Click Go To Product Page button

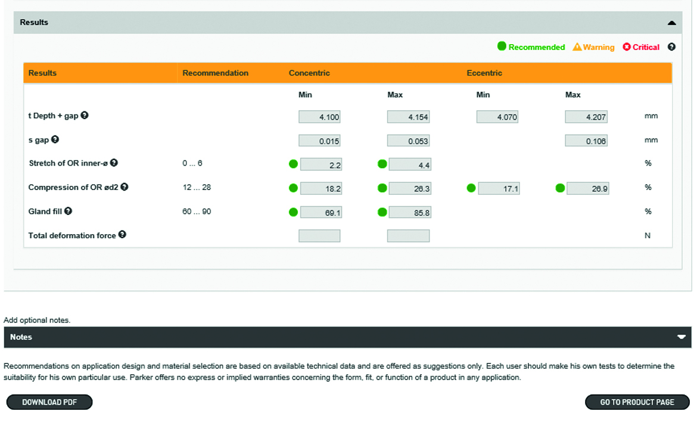637,402
